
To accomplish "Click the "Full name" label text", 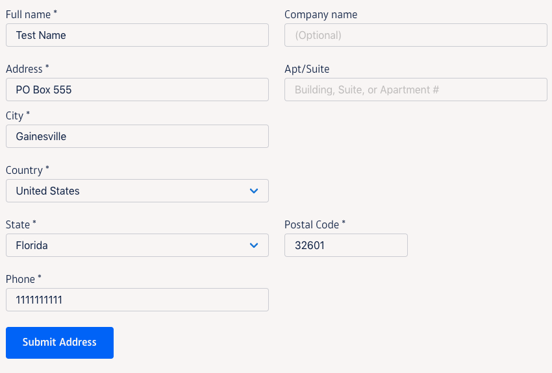I will [x=28, y=14].
